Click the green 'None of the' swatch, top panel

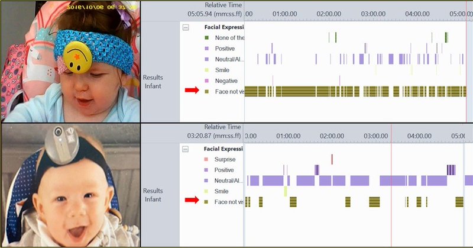pos(206,38)
